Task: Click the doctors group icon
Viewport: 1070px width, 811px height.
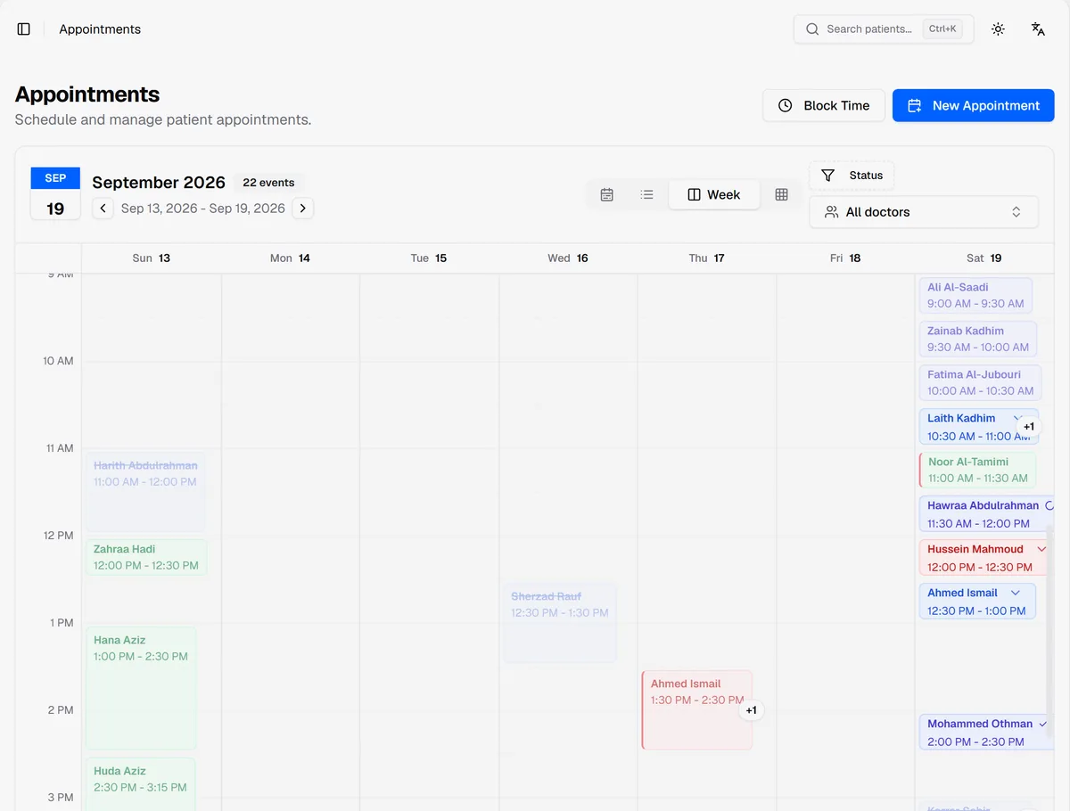Action: click(831, 212)
